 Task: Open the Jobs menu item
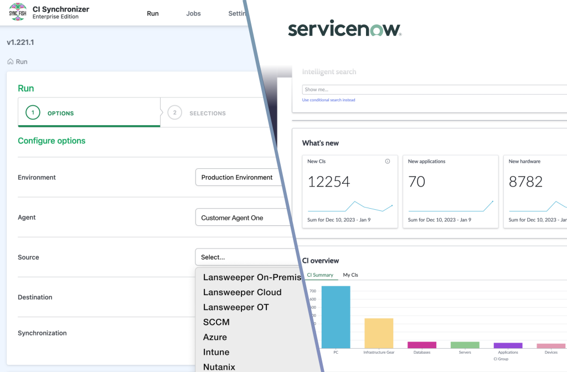[x=193, y=13]
